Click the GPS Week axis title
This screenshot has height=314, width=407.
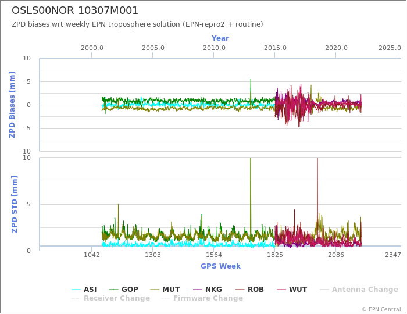coord(220,266)
